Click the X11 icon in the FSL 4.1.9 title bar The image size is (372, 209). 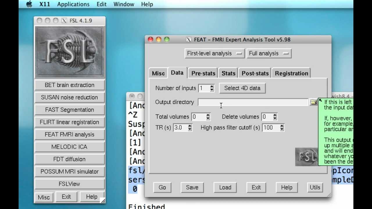click(64, 21)
